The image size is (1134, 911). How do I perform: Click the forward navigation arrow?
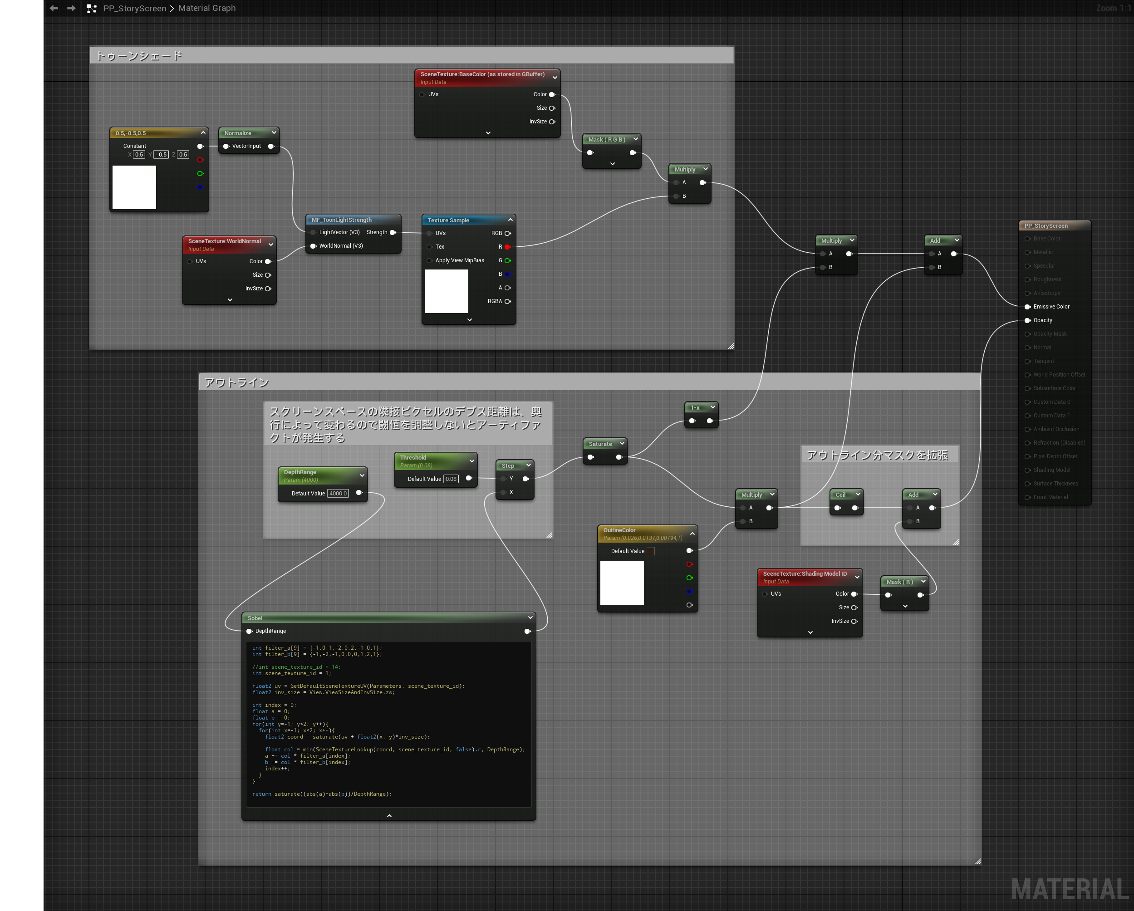tap(71, 9)
